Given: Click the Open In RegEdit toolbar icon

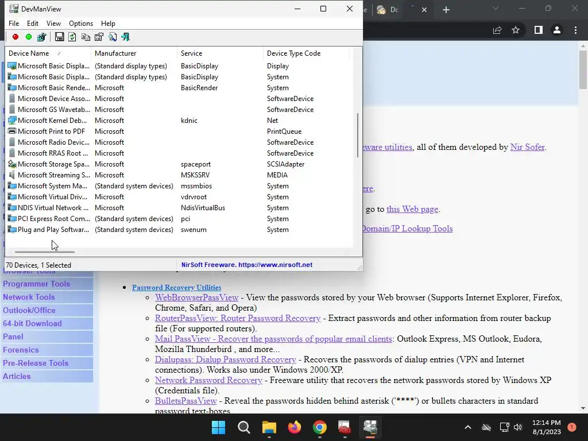Looking at the screenshot, I should coord(41,37).
